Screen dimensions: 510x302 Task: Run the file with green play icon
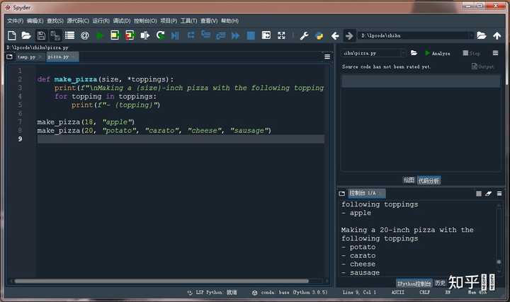tap(99, 35)
